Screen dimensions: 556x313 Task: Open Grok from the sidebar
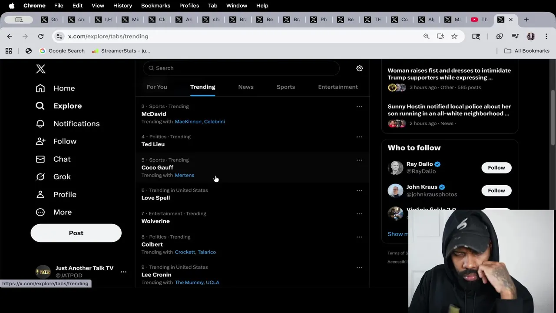[53, 176]
